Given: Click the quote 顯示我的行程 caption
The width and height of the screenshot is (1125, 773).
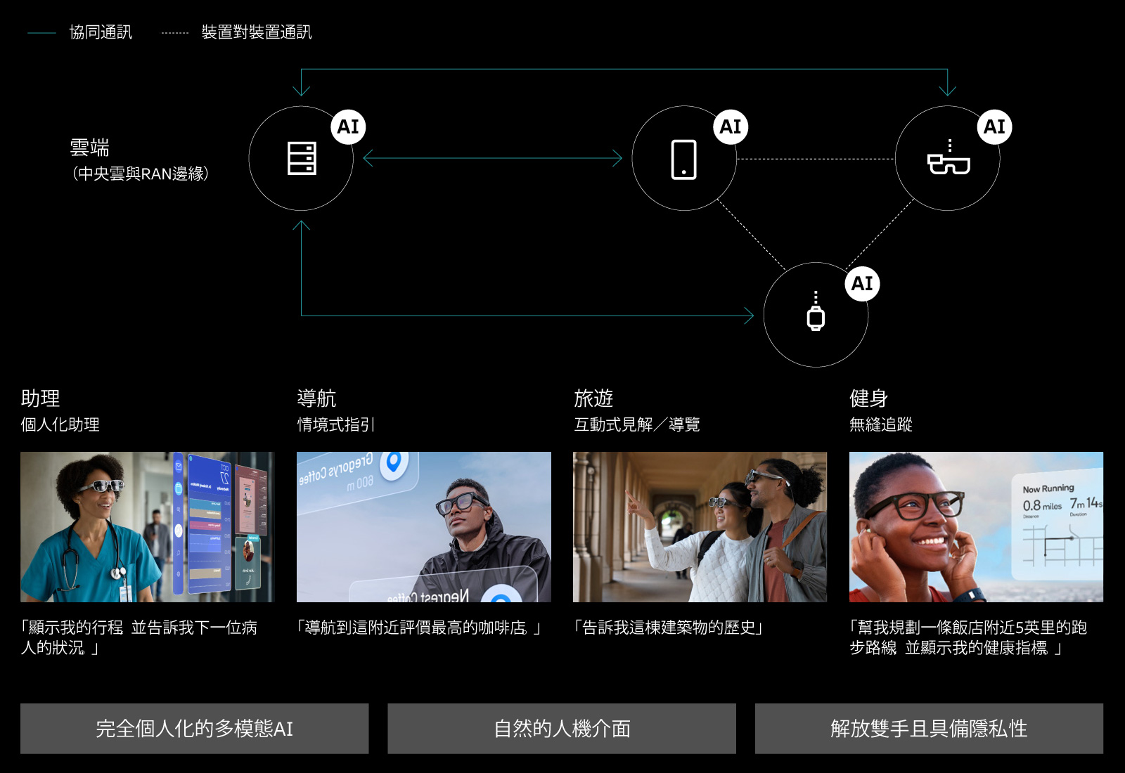Looking at the screenshot, I should (139, 637).
